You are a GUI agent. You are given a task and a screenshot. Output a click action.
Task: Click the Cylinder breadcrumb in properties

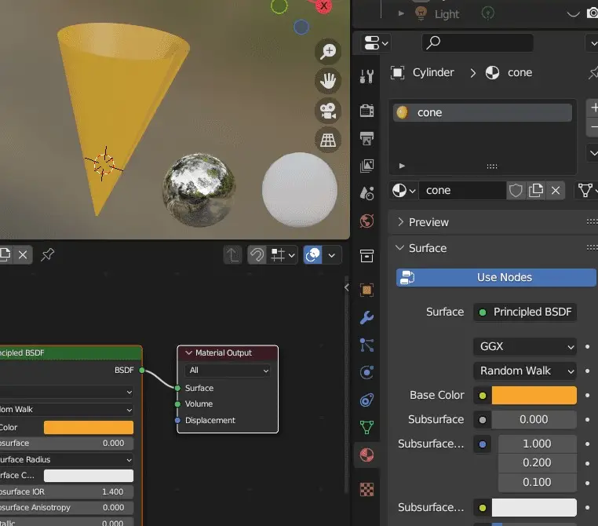point(433,72)
